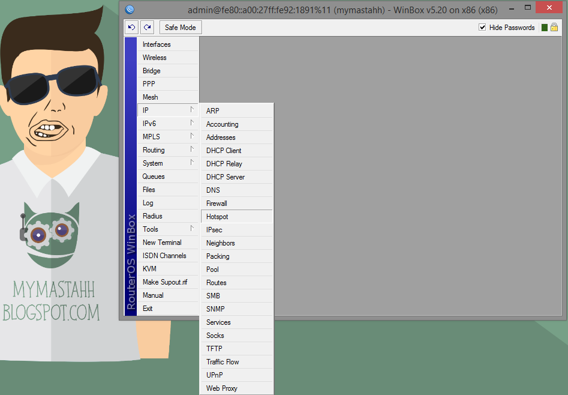Choose DHCP Relay in the IP submenu
Viewport: 568px width, 395px height.
pyautogui.click(x=236, y=164)
